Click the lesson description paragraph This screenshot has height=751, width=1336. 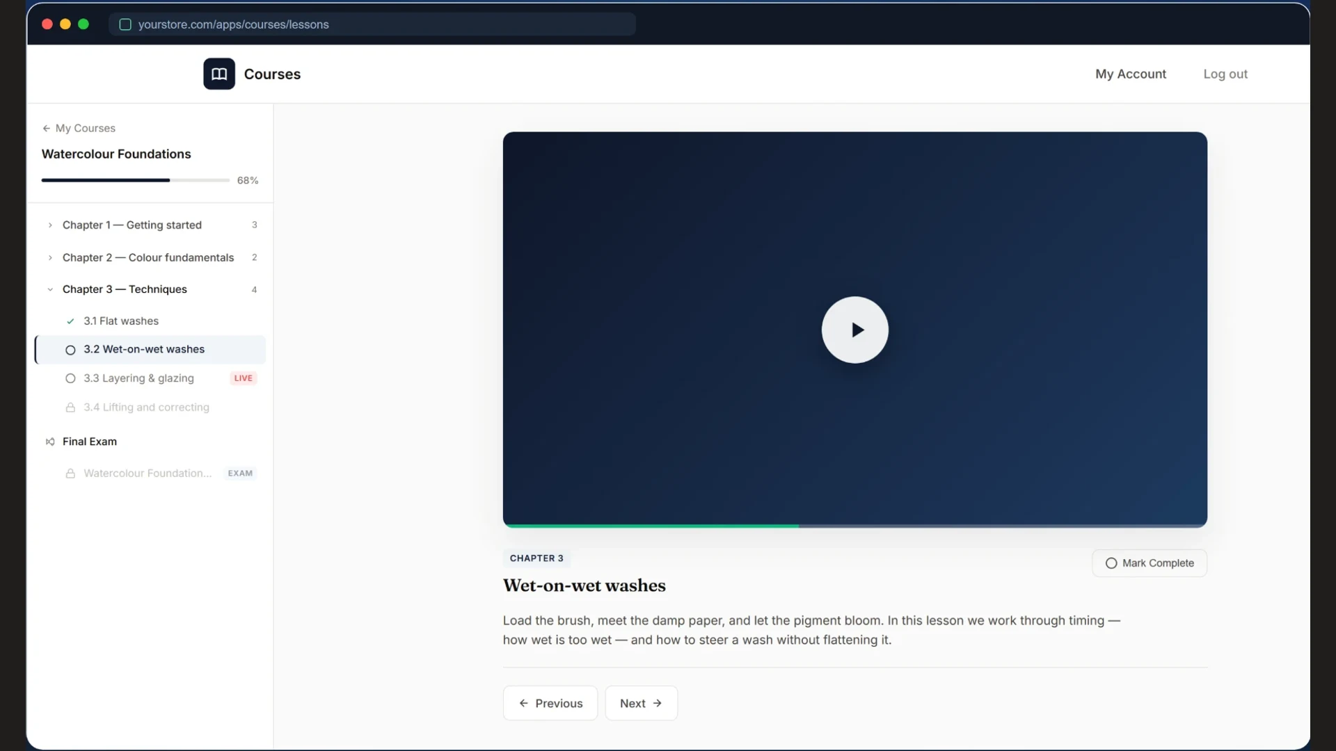coord(811,630)
